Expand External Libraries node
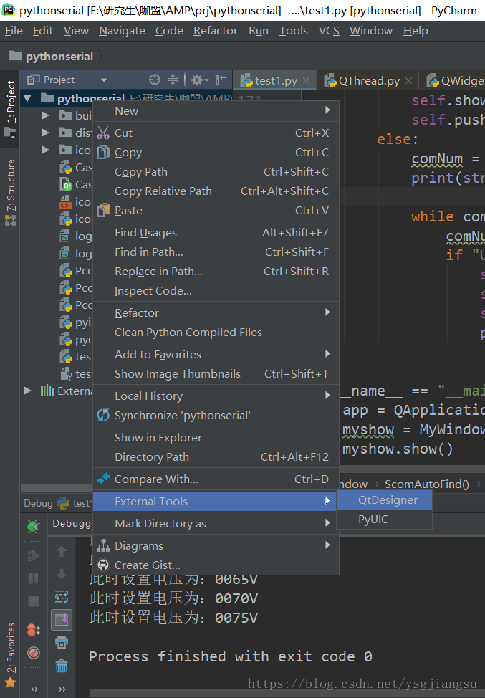This screenshot has height=698, width=485. pos(27,391)
